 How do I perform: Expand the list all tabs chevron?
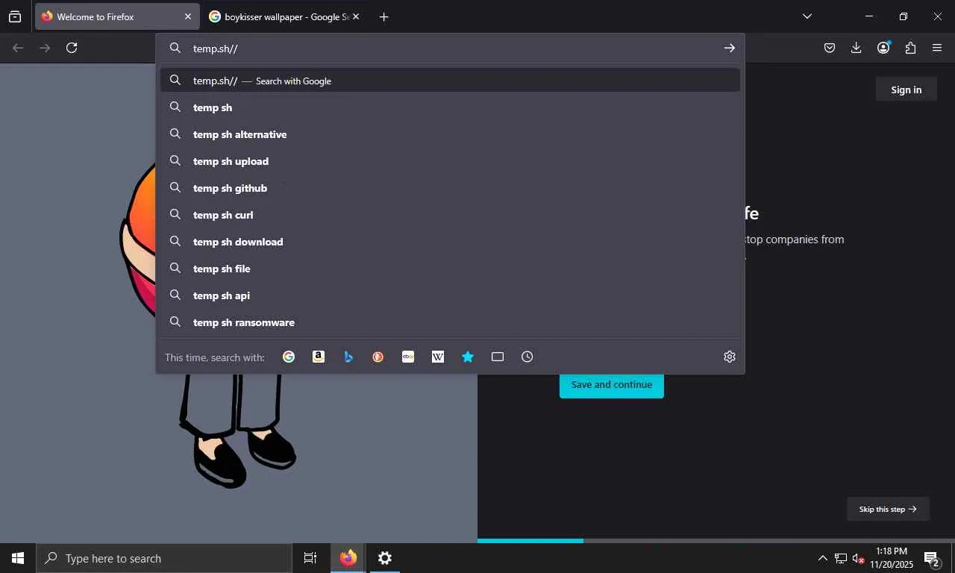click(807, 16)
